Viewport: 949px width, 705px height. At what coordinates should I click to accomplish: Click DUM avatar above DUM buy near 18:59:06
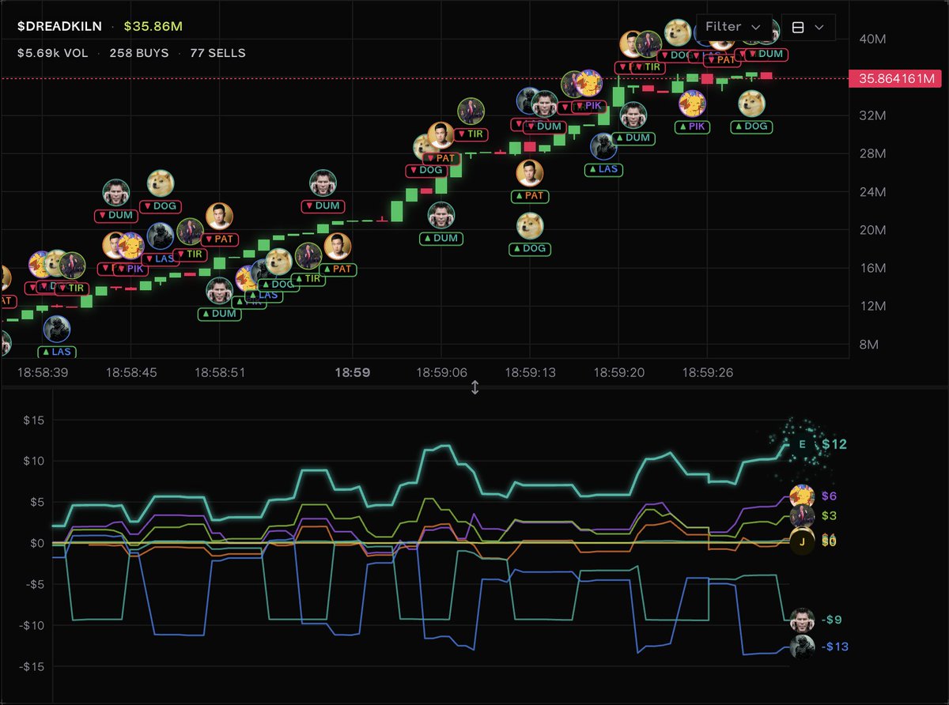click(x=441, y=216)
